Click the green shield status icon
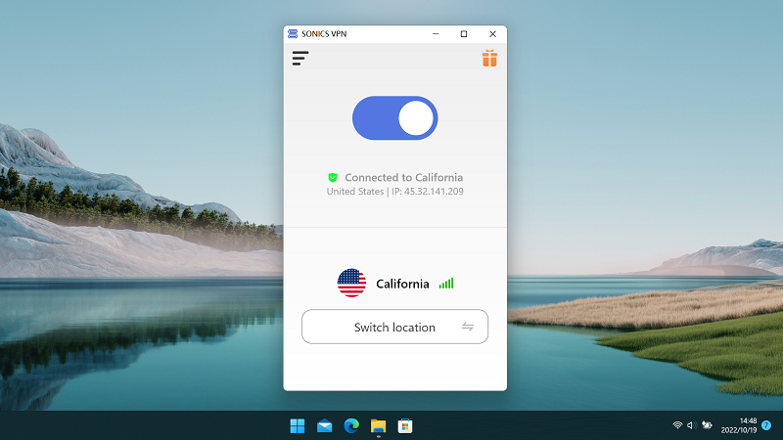 333,178
